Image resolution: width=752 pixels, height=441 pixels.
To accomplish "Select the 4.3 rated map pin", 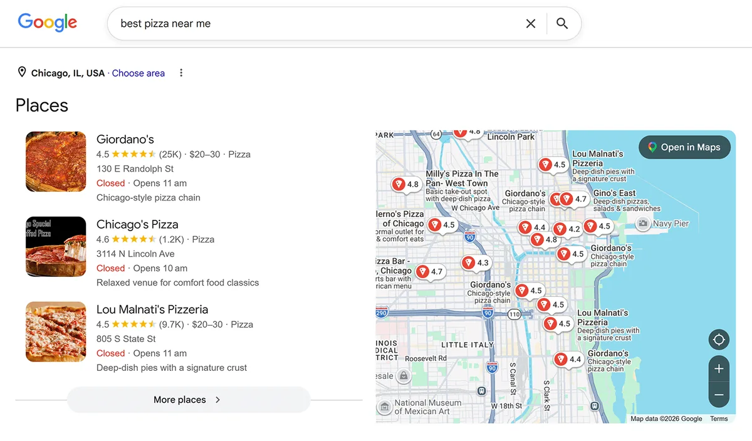I will click(476, 263).
